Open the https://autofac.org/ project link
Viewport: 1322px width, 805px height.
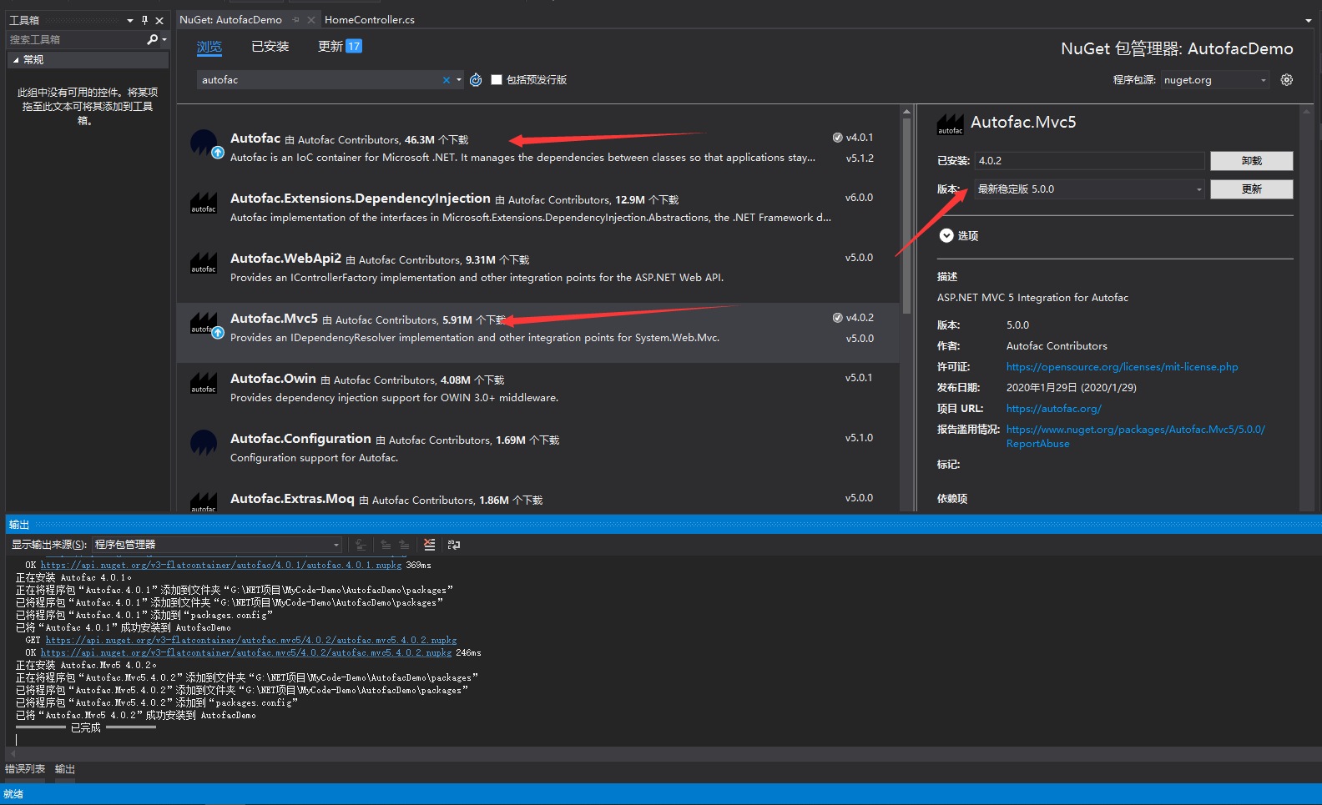click(1053, 409)
